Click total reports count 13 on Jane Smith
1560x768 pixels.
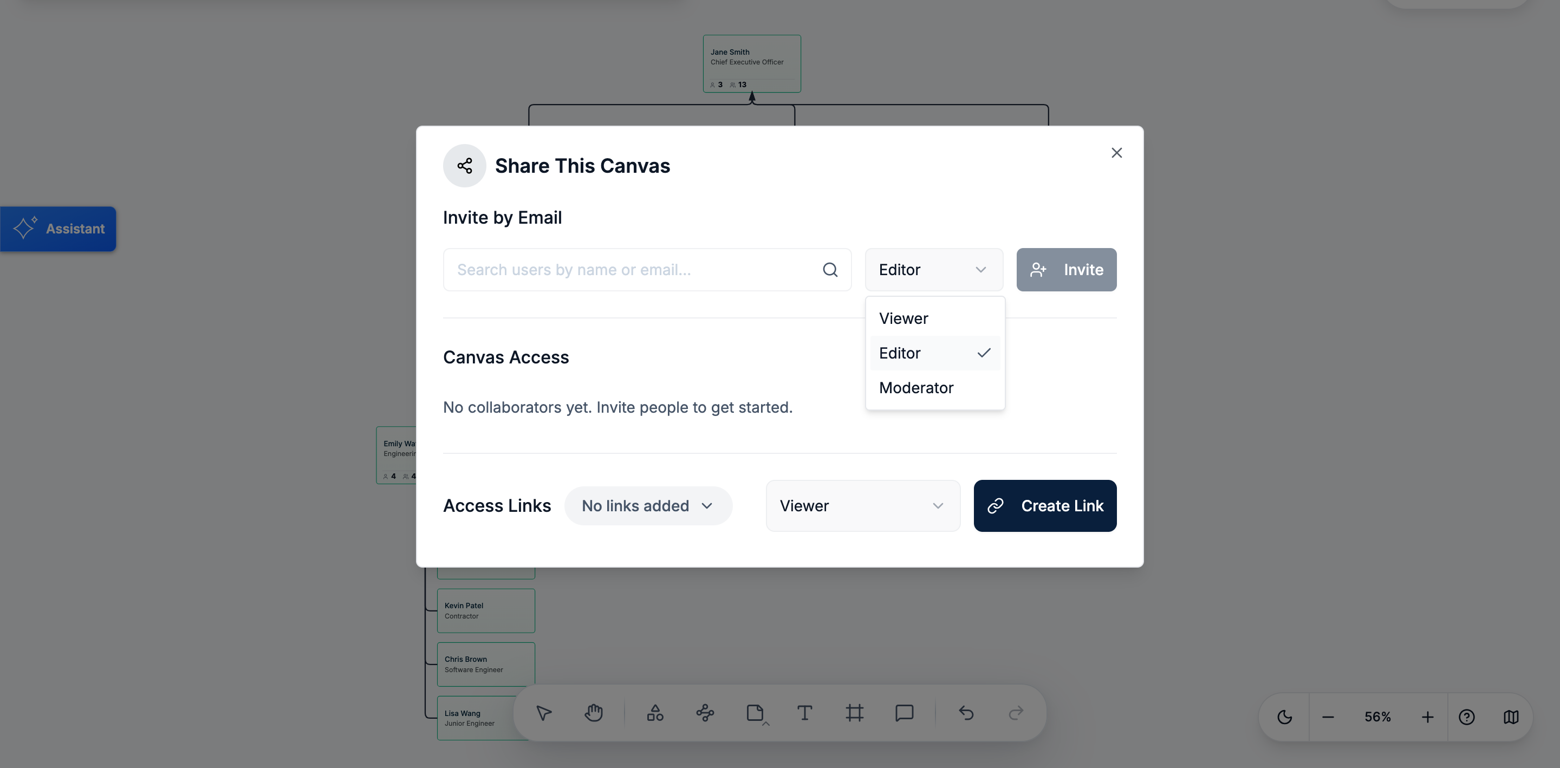738,85
